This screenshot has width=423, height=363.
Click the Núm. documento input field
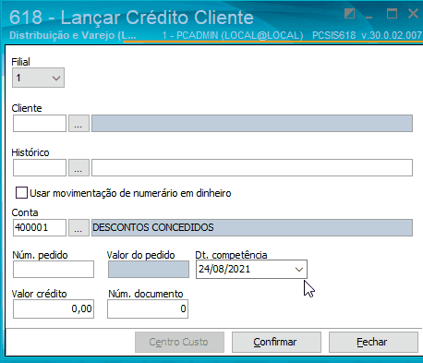pyautogui.click(x=148, y=309)
